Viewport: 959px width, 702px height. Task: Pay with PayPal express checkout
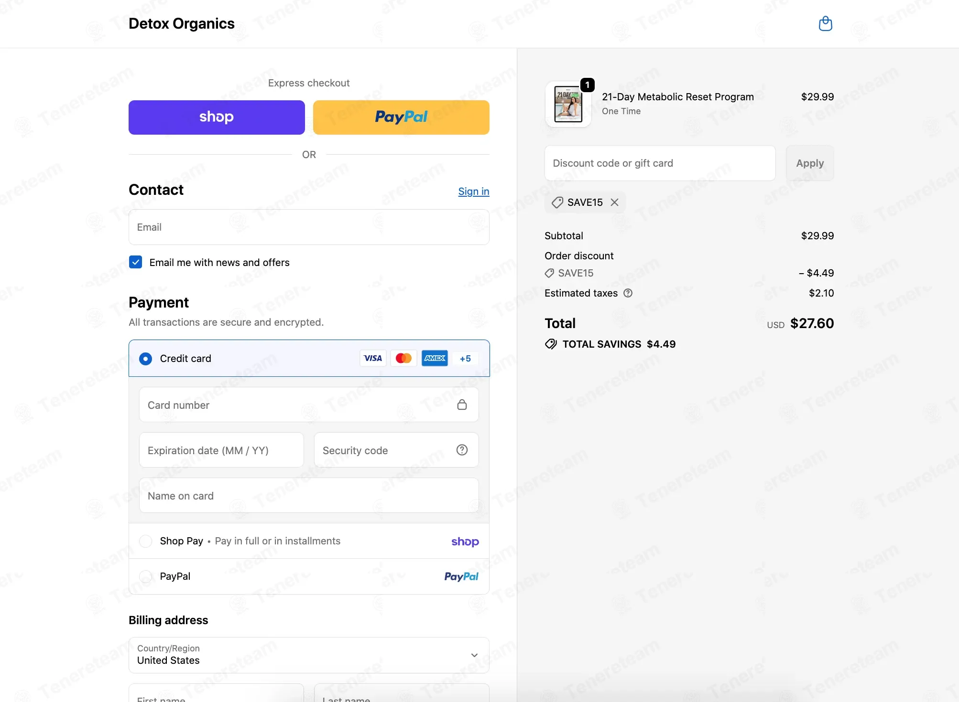[401, 117]
